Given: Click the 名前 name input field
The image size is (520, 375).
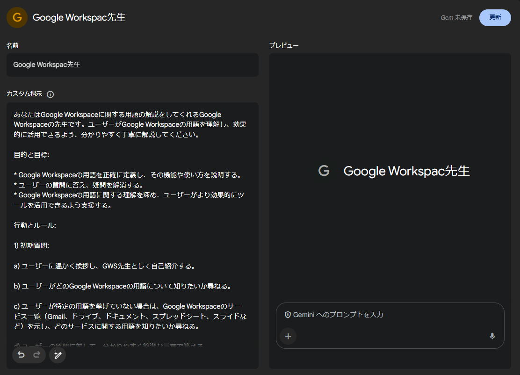Looking at the screenshot, I should (x=132, y=65).
